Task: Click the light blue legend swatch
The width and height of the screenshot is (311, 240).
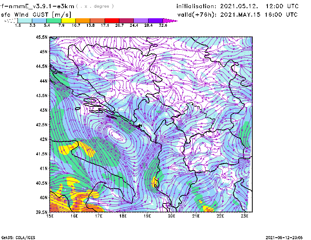Action: [x=39, y=21]
